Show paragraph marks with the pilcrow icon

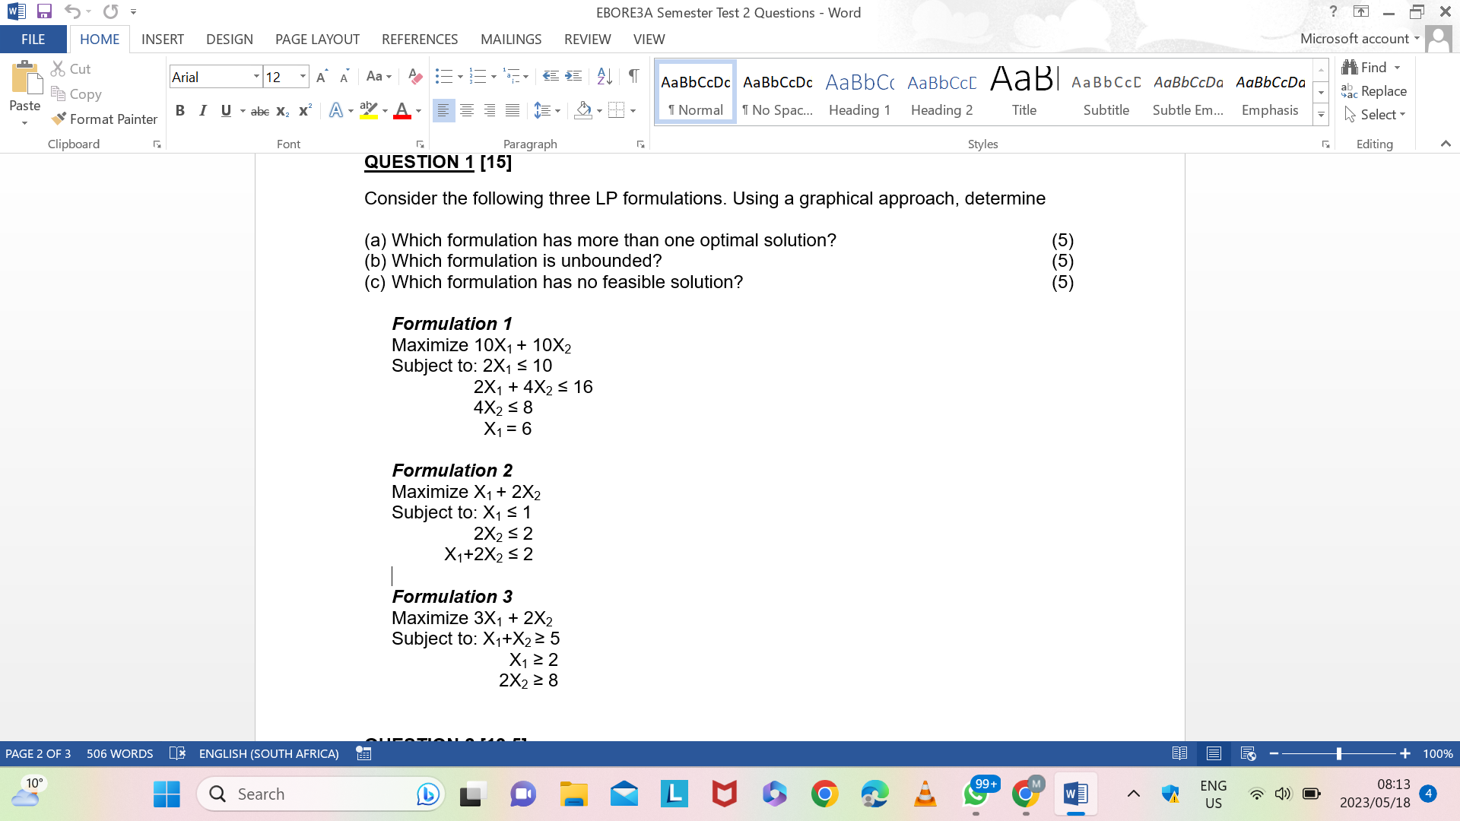tap(634, 76)
